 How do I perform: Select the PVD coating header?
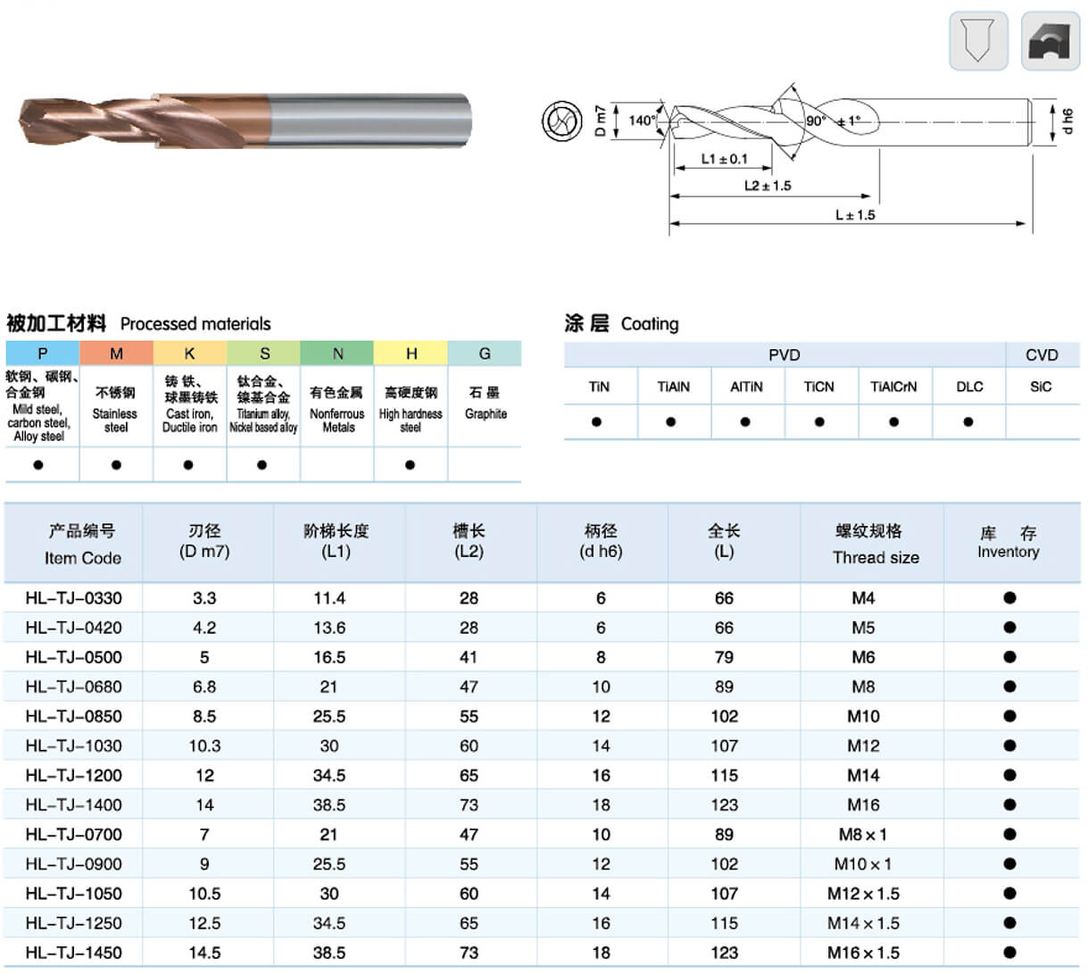coord(784,355)
